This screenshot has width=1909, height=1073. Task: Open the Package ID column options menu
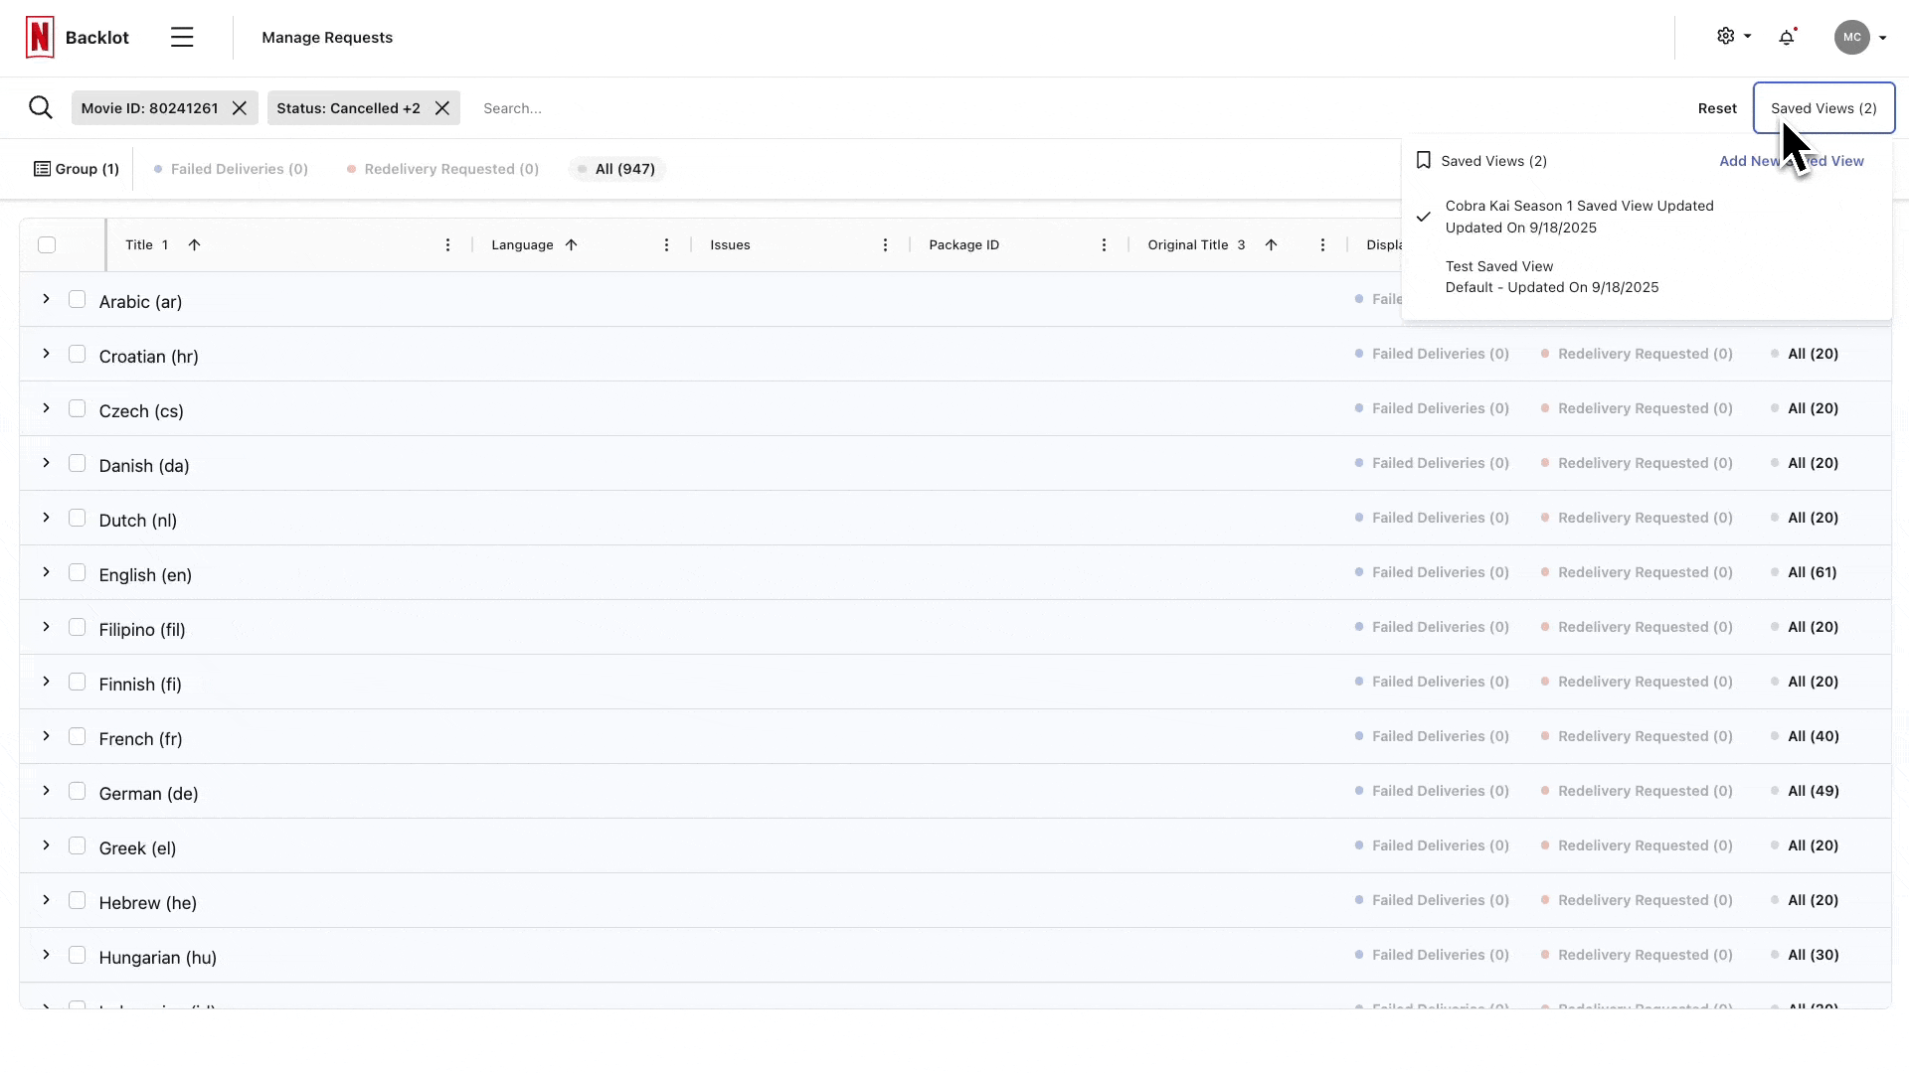[x=1104, y=245]
